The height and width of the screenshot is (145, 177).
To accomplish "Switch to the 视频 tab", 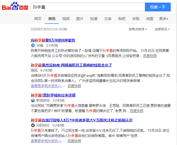I will tap(66, 19).
